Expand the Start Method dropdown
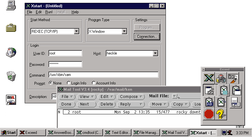Screen dimensions: 252x137 tap(76, 31)
